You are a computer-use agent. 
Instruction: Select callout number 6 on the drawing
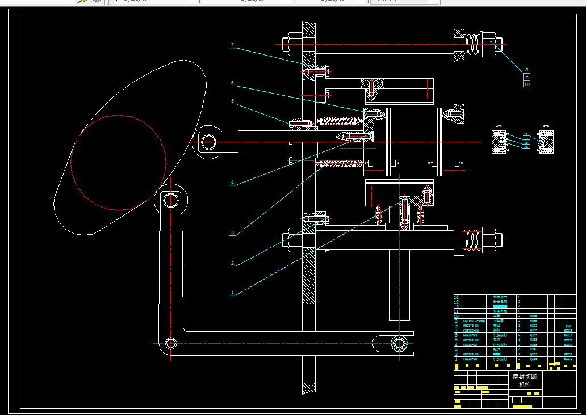coord(232,83)
